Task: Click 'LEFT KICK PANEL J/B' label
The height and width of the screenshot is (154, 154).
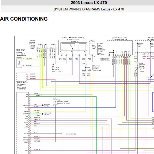Action: pos(97,66)
